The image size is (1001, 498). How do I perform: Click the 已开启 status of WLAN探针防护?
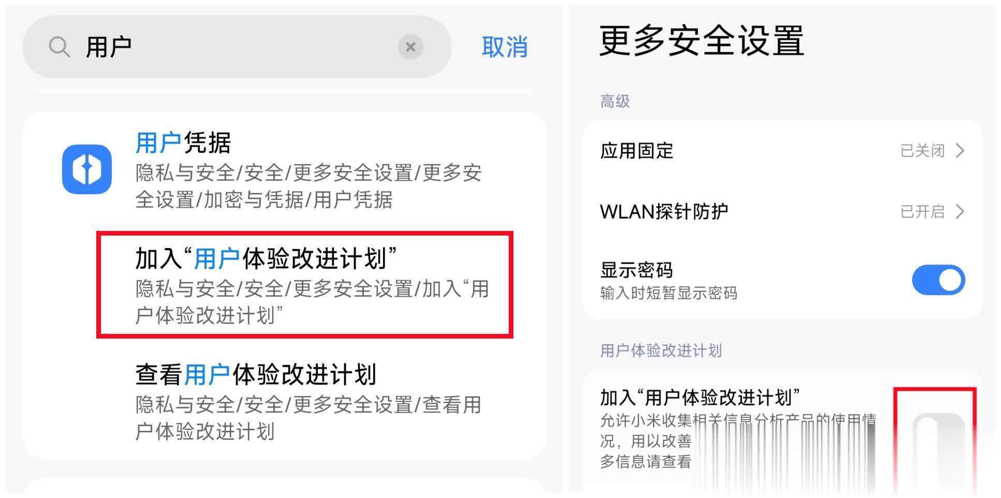click(922, 211)
